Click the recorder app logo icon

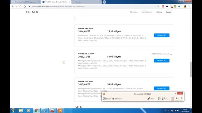pos(104,94)
